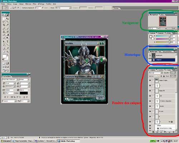Viewport: 179px width, 143px height.
Task: Open the Fond fill value arrow
Action: point(175,76)
